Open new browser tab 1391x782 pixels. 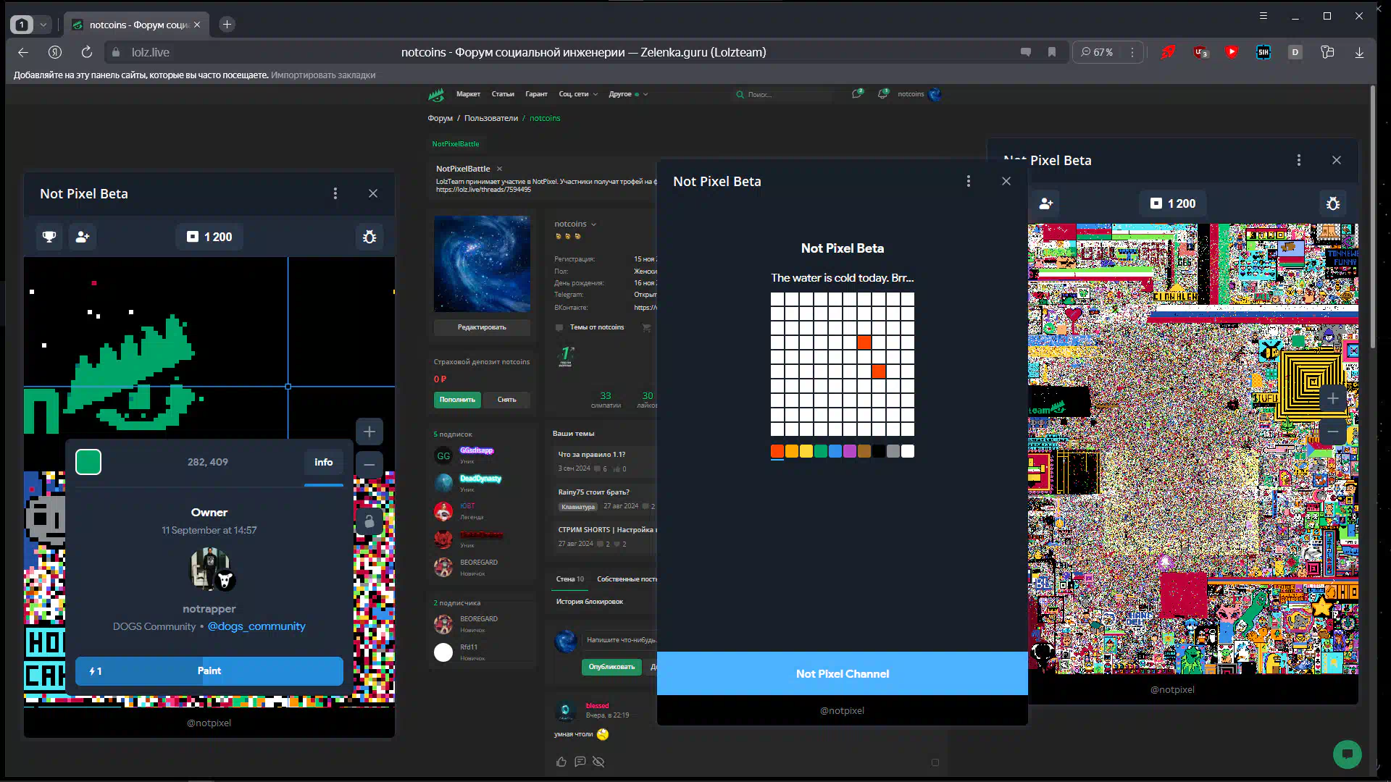pos(227,25)
